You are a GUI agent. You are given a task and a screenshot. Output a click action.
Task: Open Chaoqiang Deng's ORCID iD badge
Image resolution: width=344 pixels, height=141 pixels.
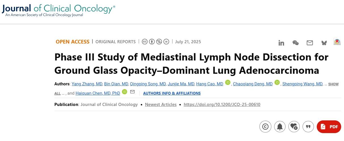[277, 83]
